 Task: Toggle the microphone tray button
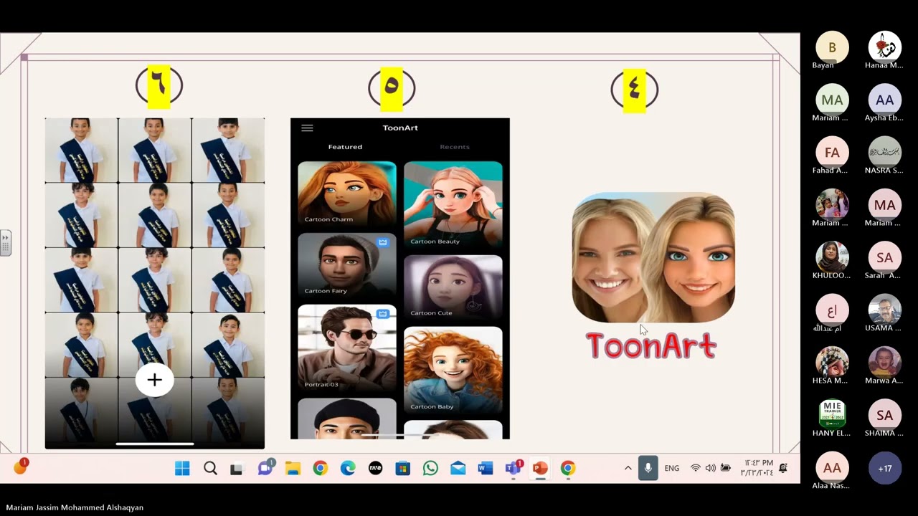648,468
